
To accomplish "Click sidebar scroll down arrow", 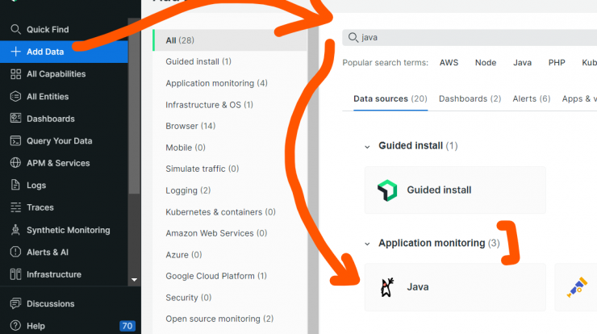I will coord(134,279).
